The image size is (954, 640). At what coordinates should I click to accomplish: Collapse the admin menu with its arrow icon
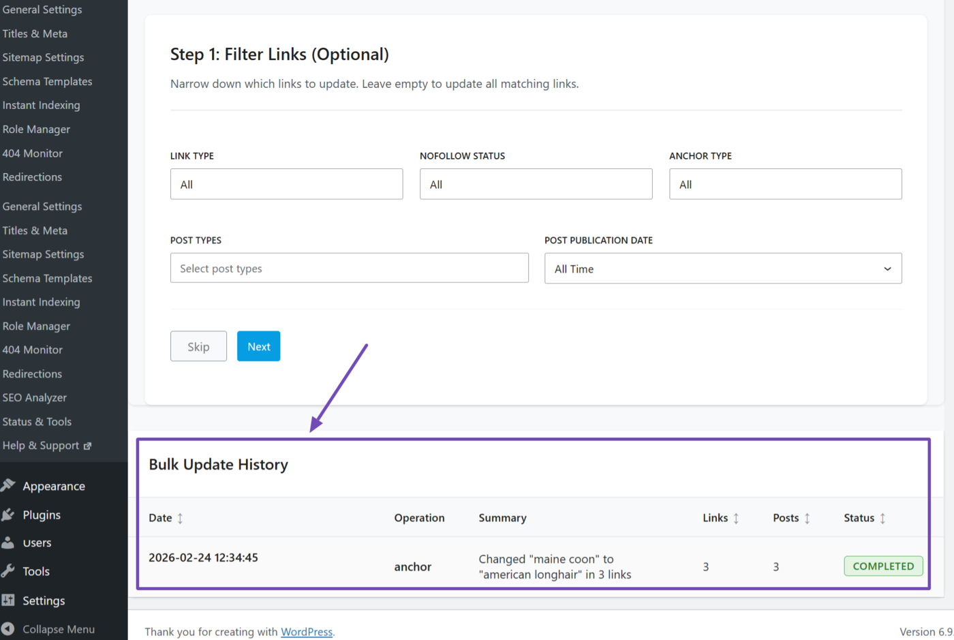pos(9,629)
